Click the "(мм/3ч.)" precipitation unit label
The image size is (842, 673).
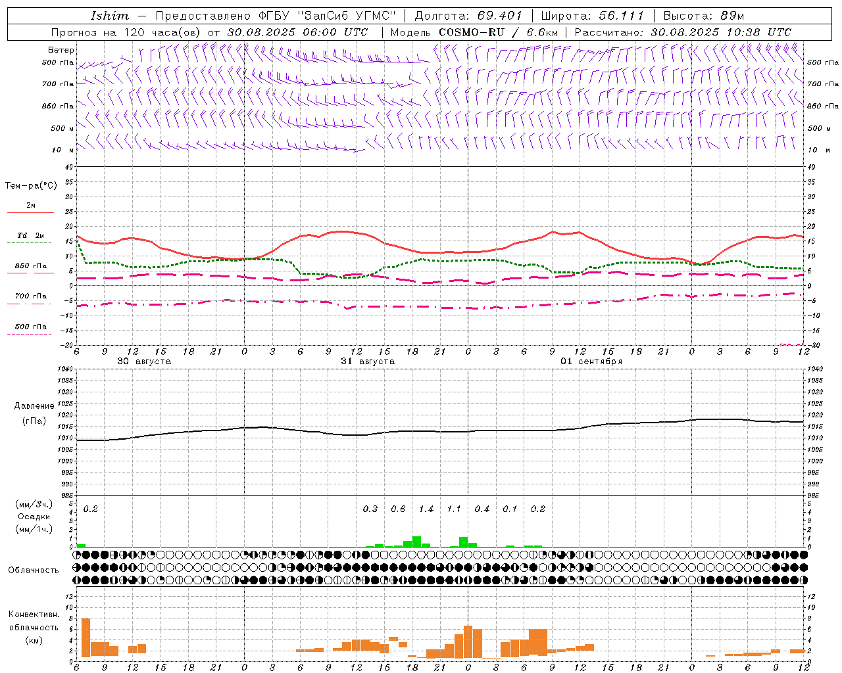(x=34, y=504)
